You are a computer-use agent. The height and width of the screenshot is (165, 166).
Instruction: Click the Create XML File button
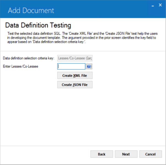point(75,75)
